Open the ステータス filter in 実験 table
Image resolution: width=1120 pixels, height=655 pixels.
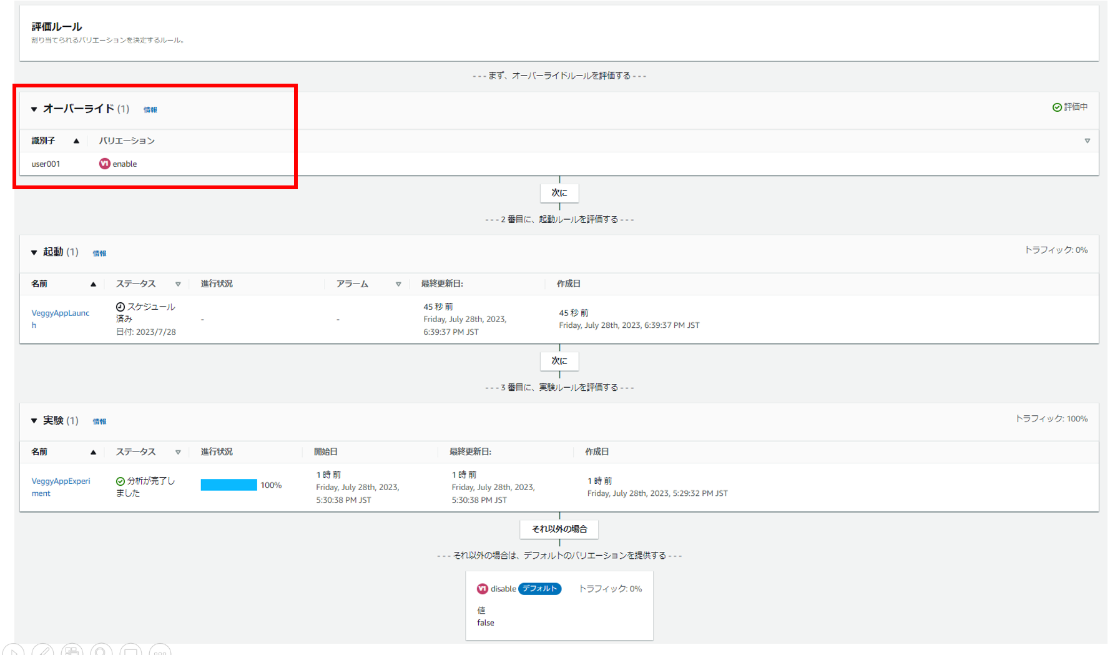(178, 452)
